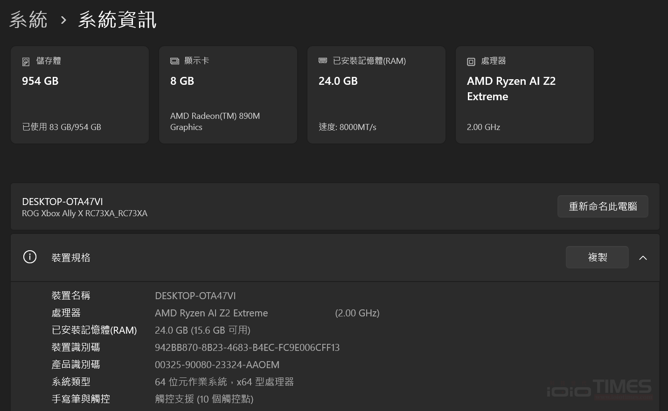Click the 手寫筆與觸控 row label
Screen dimensions: 668x411
click(81, 399)
